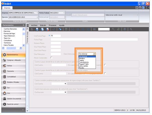The width and height of the screenshot is (152, 115).
Task: Open the Cta.Bancaria dropdown arrow
Action: pyautogui.click(x=65, y=92)
